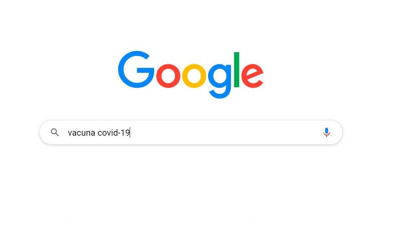Click the blue capital G in the logo

[x=136, y=69]
